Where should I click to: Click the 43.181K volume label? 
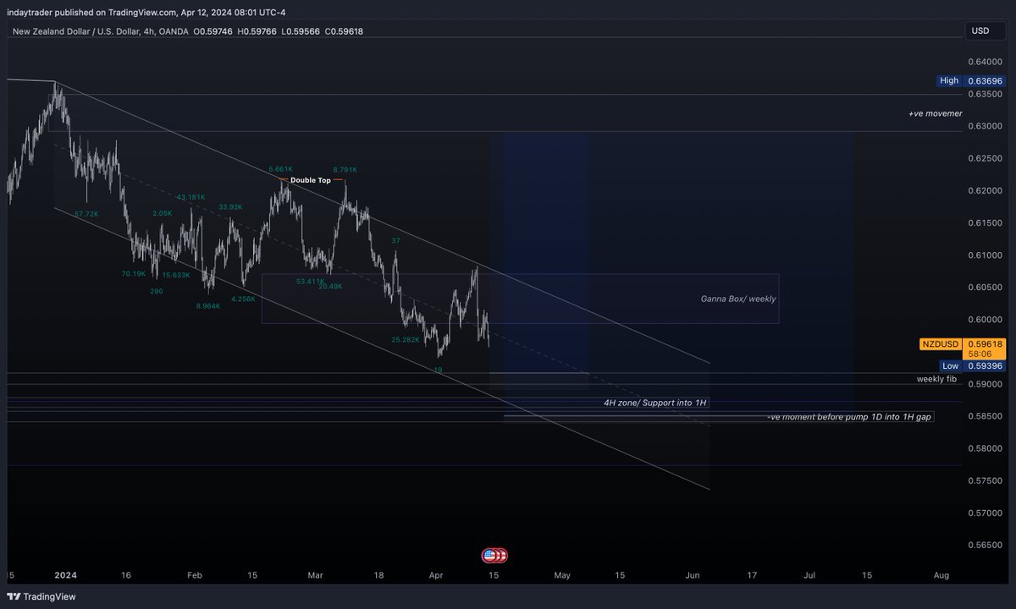190,197
